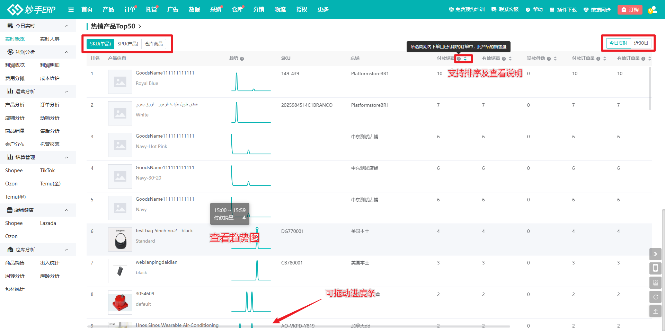Switch to SPU(产品) view
The width and height of the screenshot is (665, 331).
point(127,44)
